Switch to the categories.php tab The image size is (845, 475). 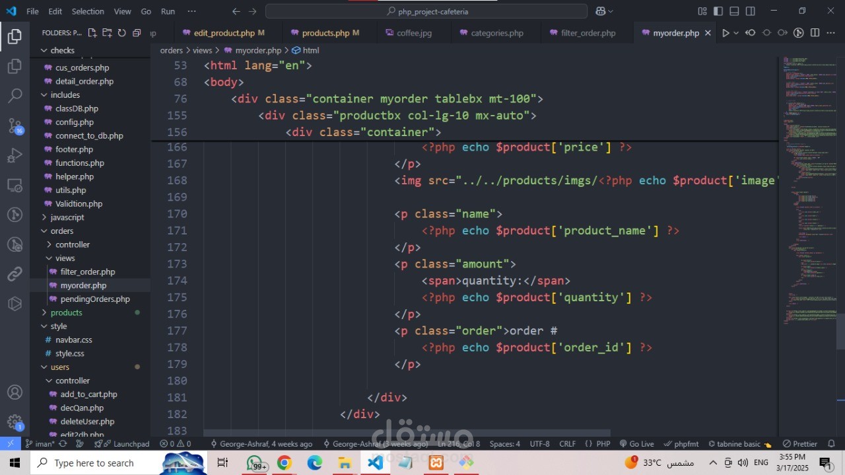pyautogui.click(x=496, y=33)
